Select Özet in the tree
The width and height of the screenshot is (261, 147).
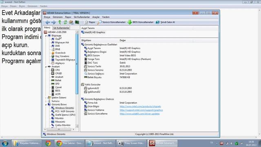coord(58,39)
